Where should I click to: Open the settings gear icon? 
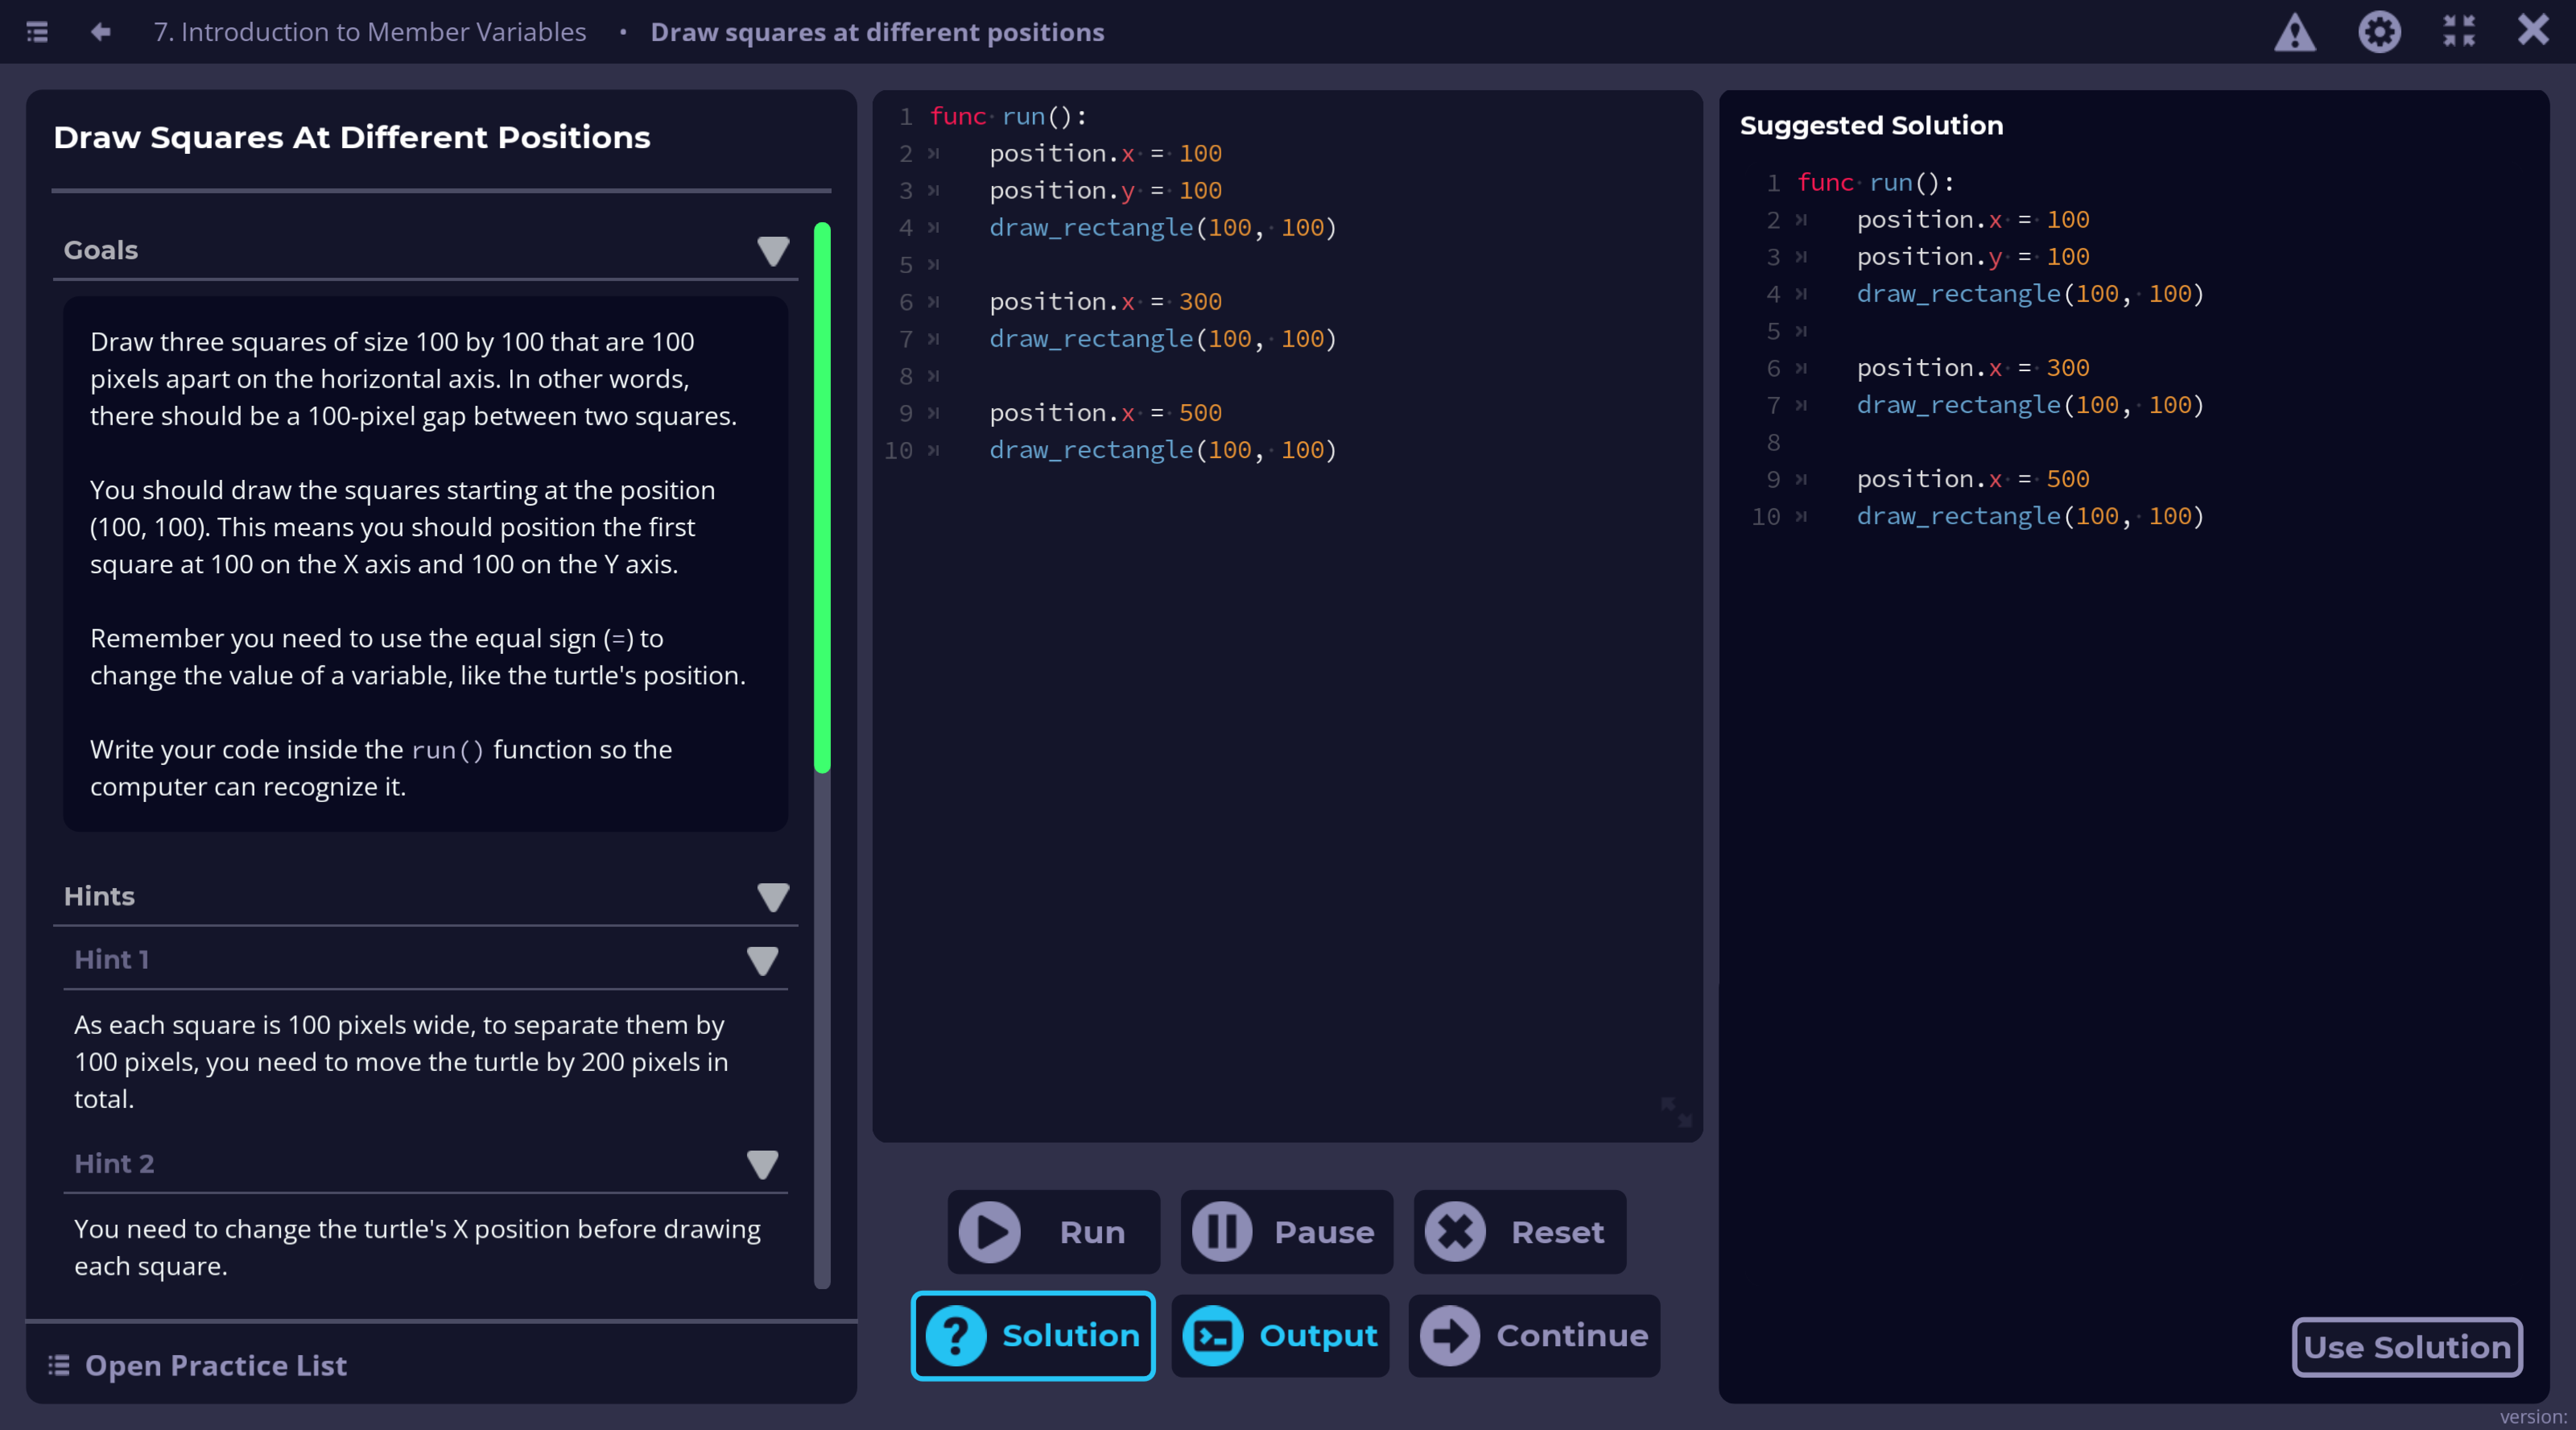[x=2379, y=32]
